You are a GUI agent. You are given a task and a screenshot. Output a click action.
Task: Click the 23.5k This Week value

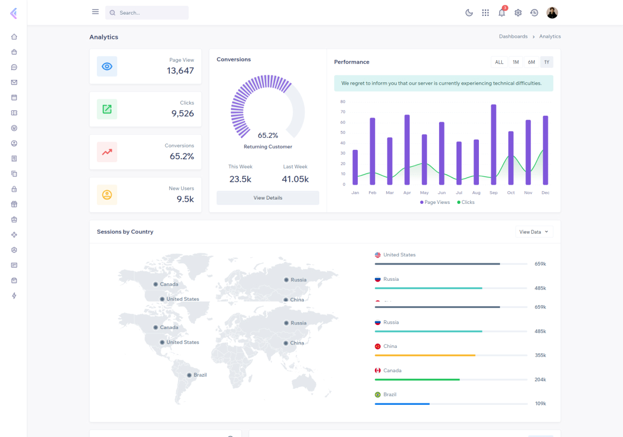coord(240,179)
